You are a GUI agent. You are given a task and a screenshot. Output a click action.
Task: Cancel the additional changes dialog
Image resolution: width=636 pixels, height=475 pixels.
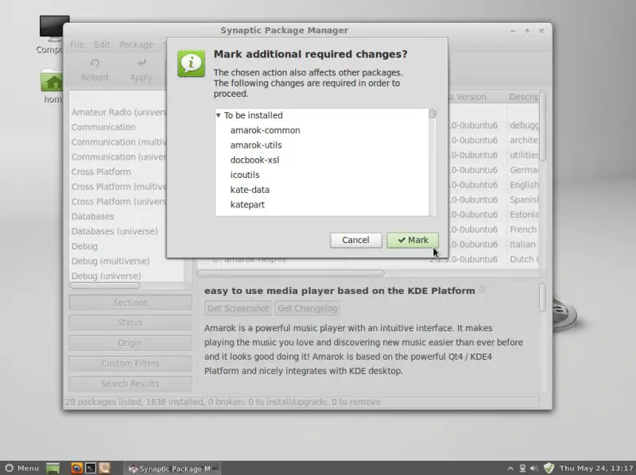(355, 240)
